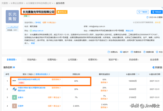Click the 大股东 tag
The width and height of the screenshot is (163, 111).
21,83
